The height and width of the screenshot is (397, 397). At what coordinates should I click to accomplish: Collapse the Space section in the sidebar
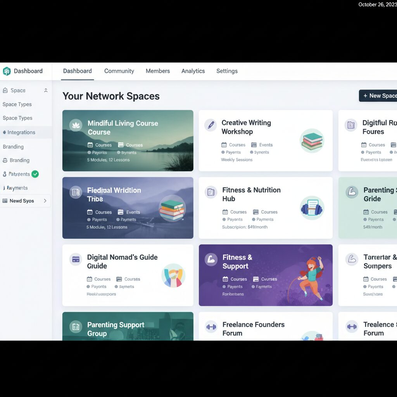(x=46, y=90)
